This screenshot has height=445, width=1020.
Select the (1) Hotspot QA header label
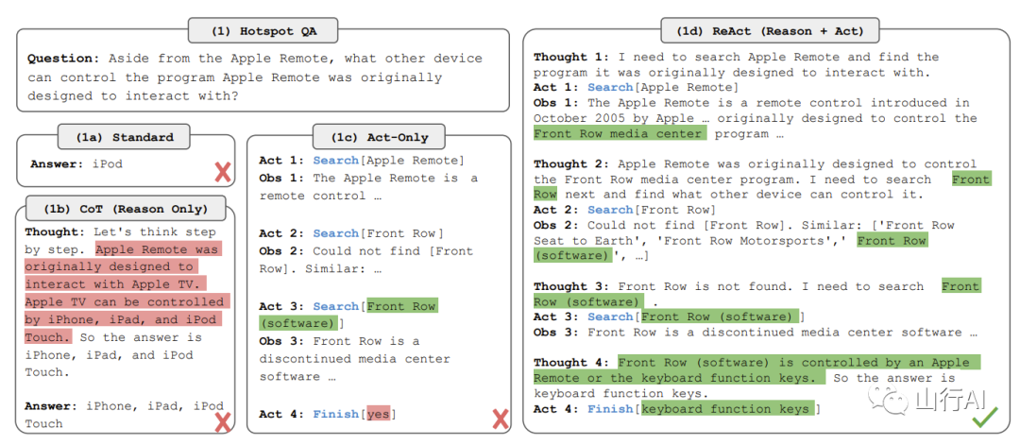click(x=263, y=31)
